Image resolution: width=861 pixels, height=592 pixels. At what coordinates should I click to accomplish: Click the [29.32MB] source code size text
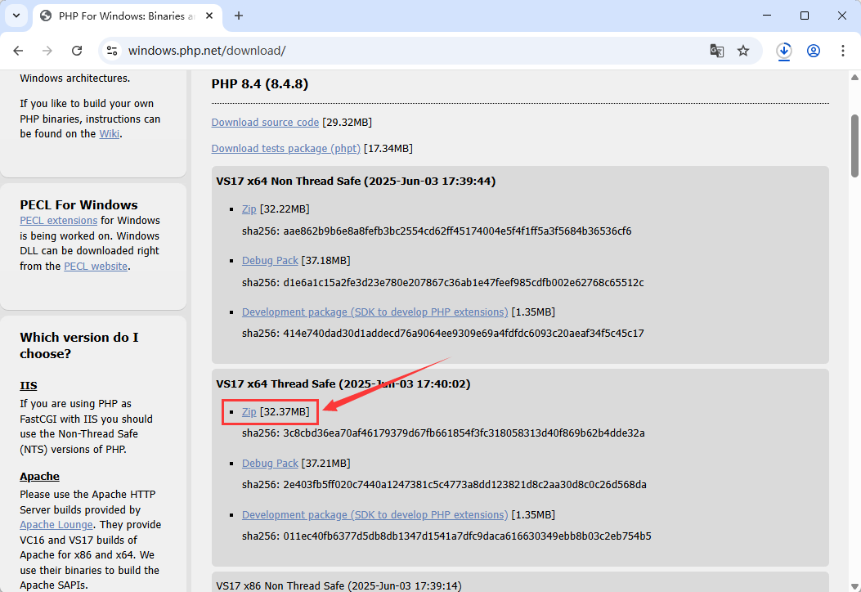(347, 123)
